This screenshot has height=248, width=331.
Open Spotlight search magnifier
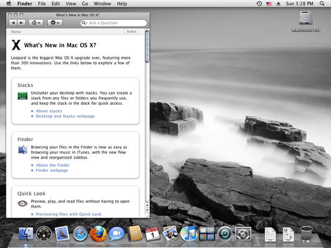coord(321,4)
